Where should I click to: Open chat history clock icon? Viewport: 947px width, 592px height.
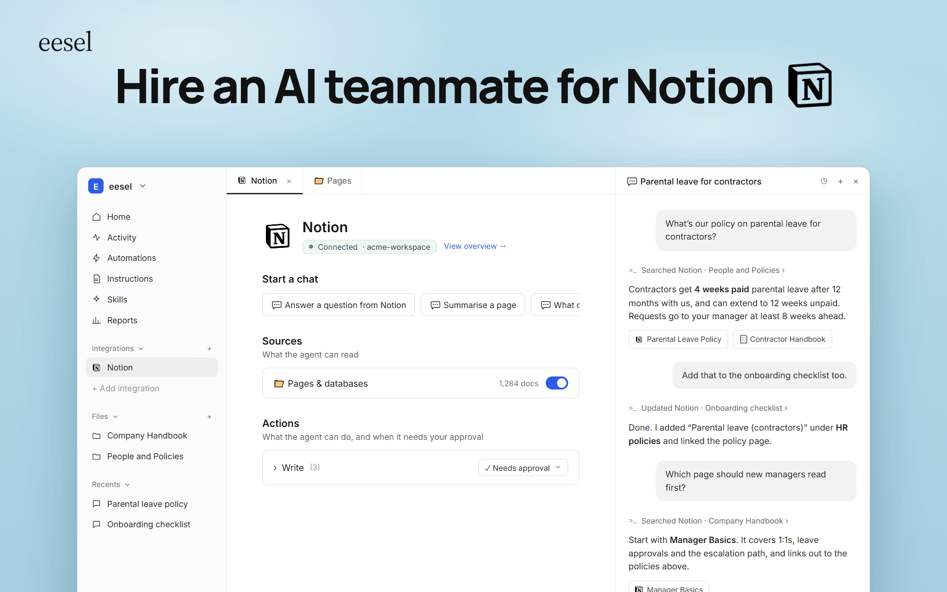coord(824,181)
